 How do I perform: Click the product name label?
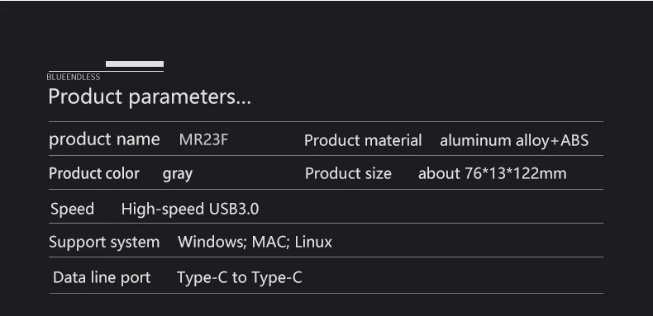(104, 139)
